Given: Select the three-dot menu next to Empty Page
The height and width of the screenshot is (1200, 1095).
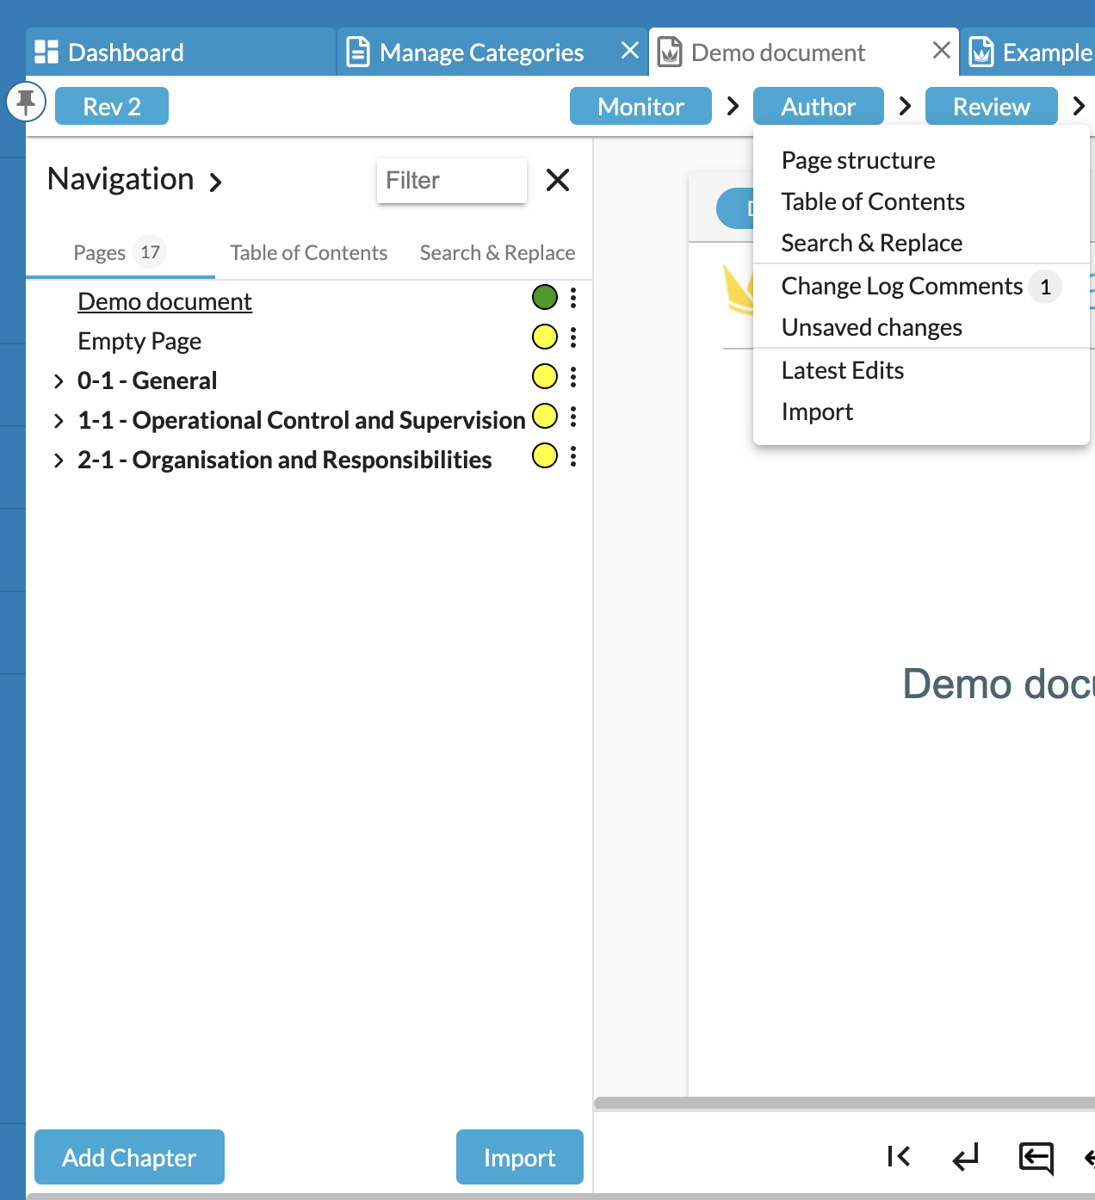Looking at the screenshot, I should [573, 337].
